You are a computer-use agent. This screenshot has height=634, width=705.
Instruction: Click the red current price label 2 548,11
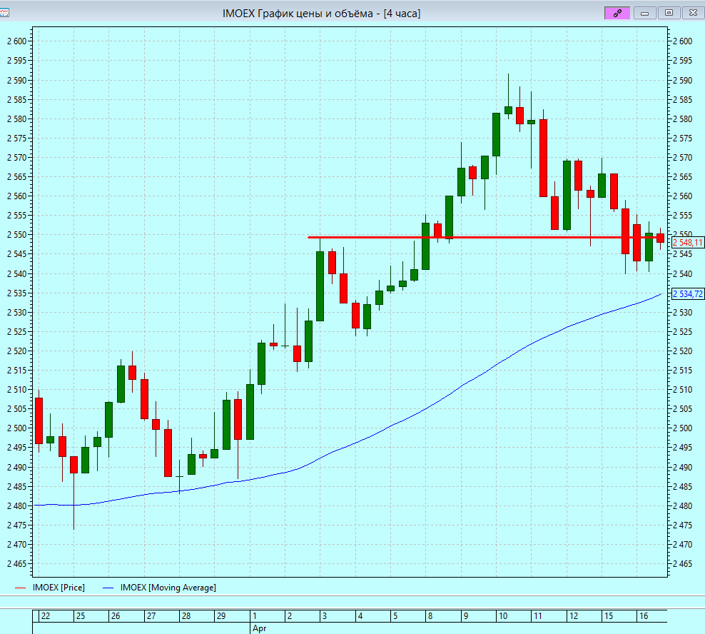687,243
